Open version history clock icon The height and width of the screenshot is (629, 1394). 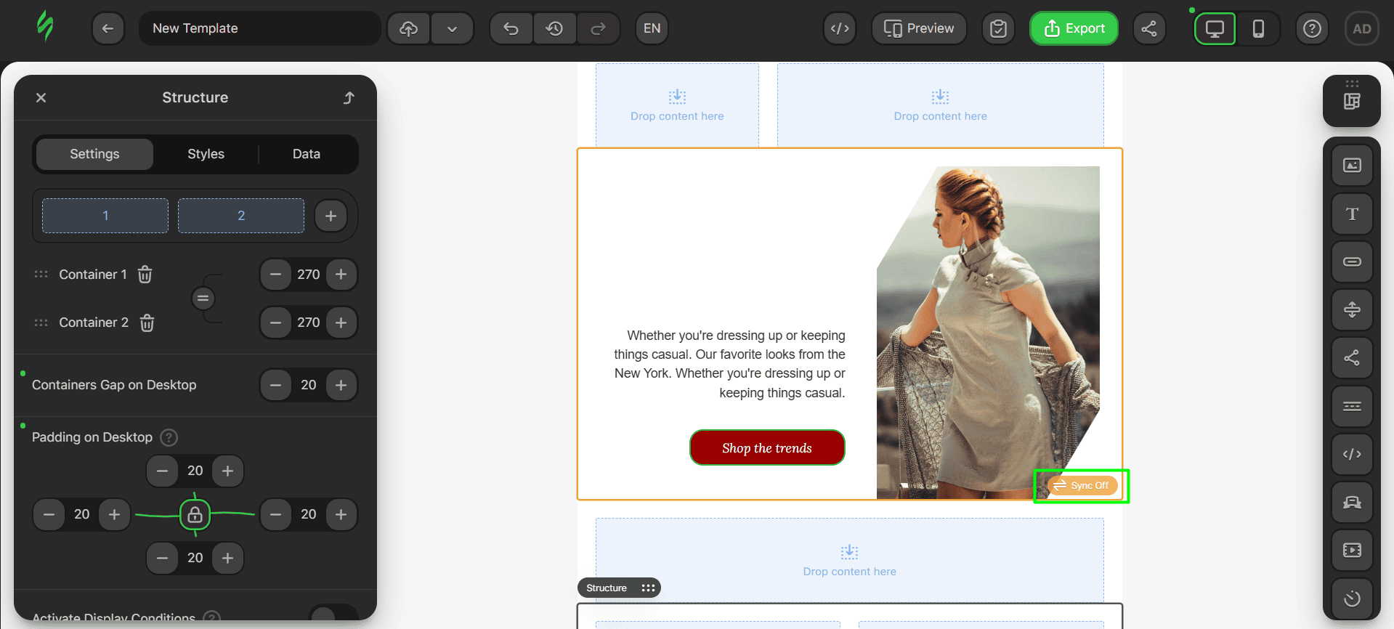tap(555, 28)
